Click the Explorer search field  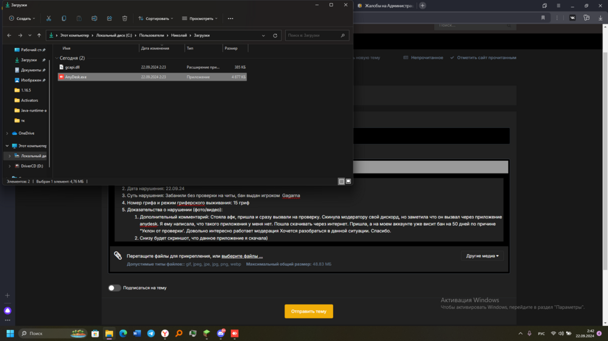(317, 35)
